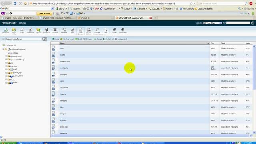Click the Delete toolbar icon
The width and height of the screenshot is (256, 144).
55,30
